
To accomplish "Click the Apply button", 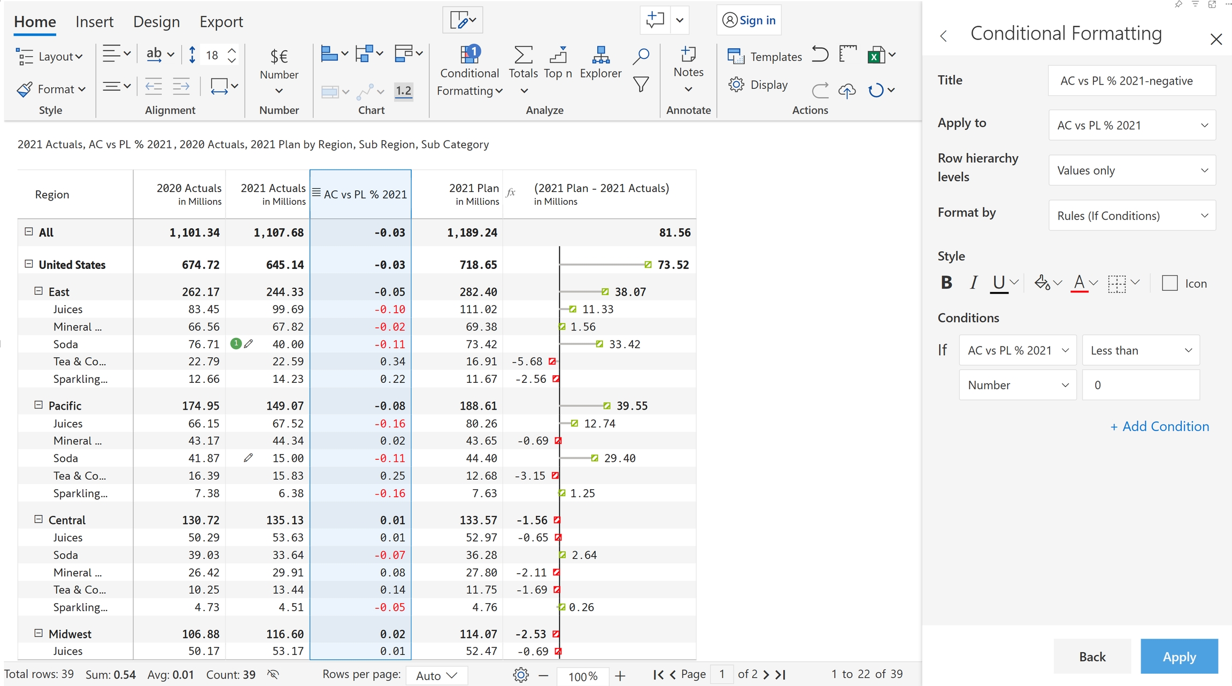I will [x=1179, y=657].
